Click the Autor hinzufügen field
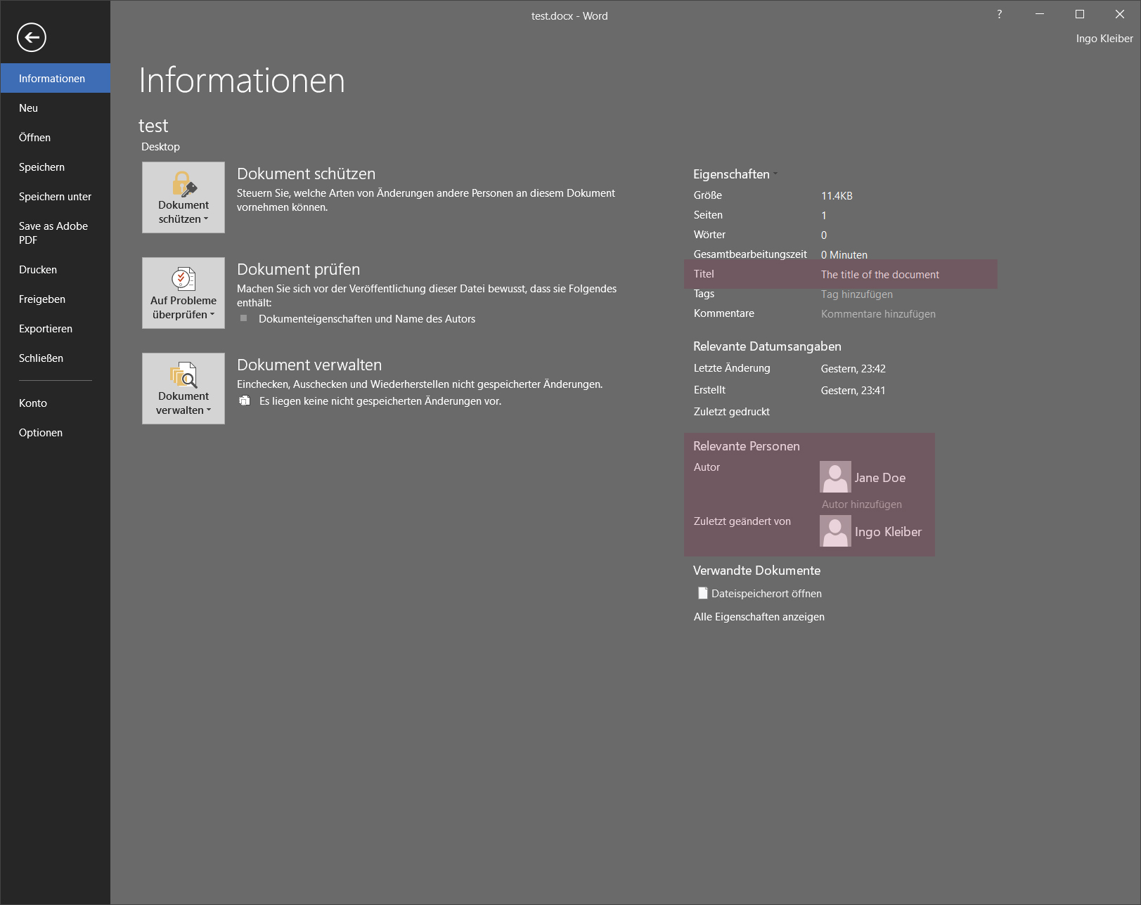 (861, 504)
